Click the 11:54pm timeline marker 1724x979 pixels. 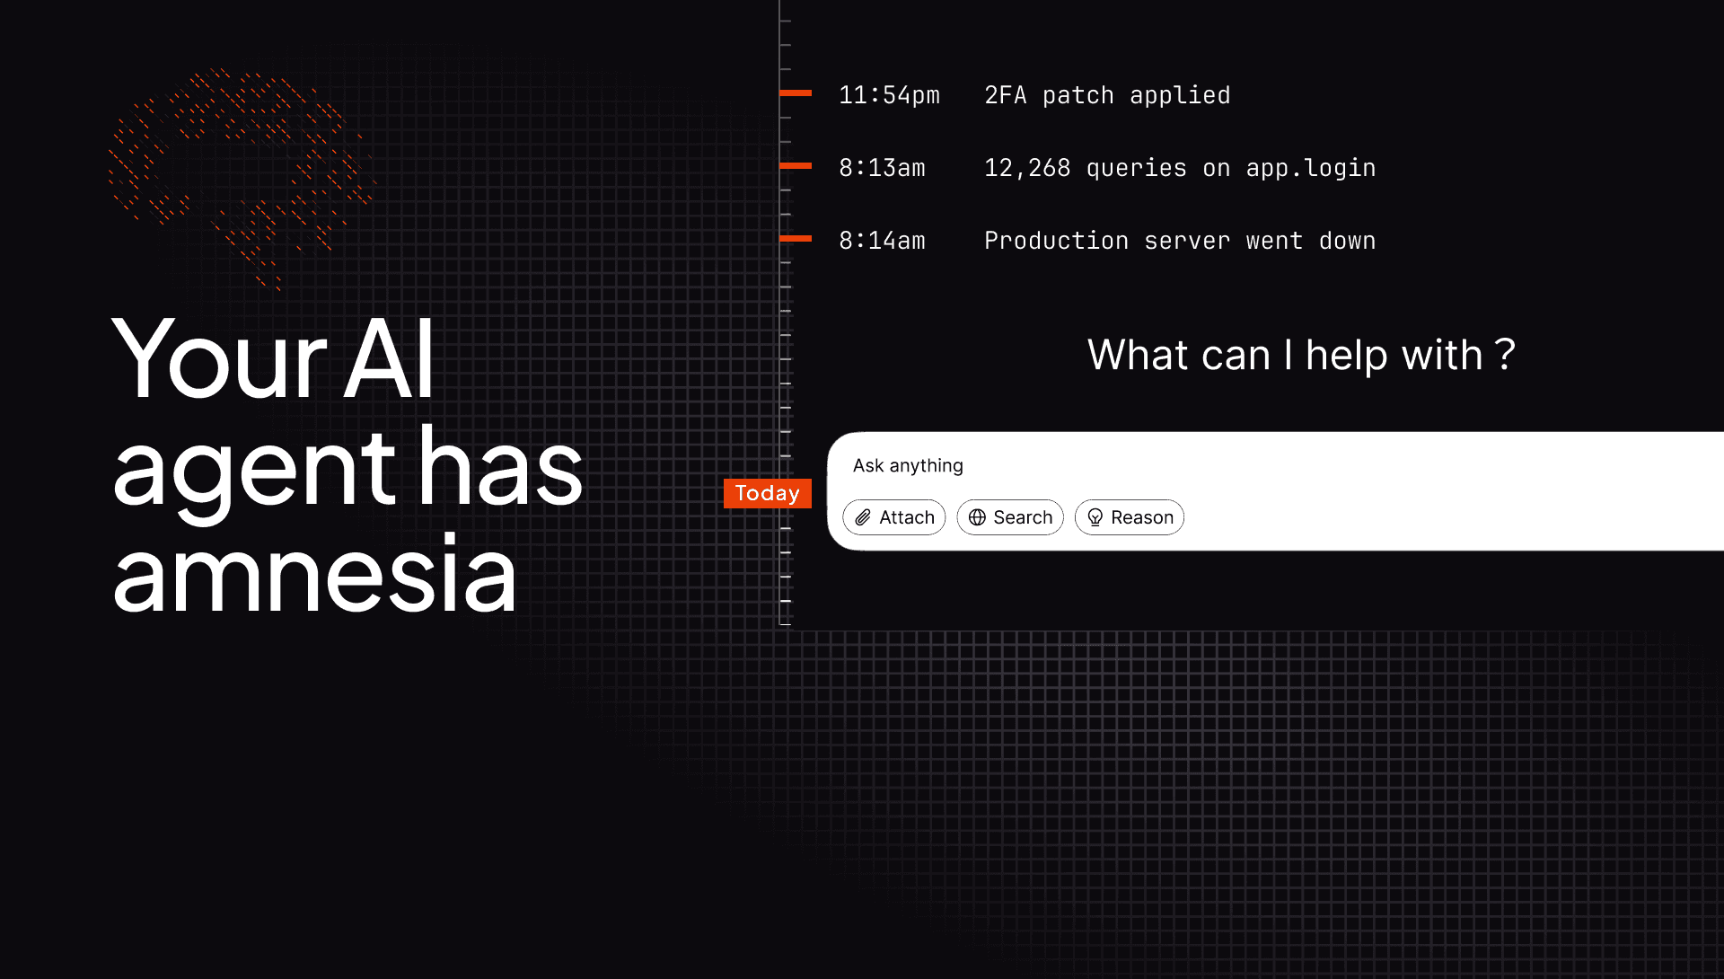796,93
